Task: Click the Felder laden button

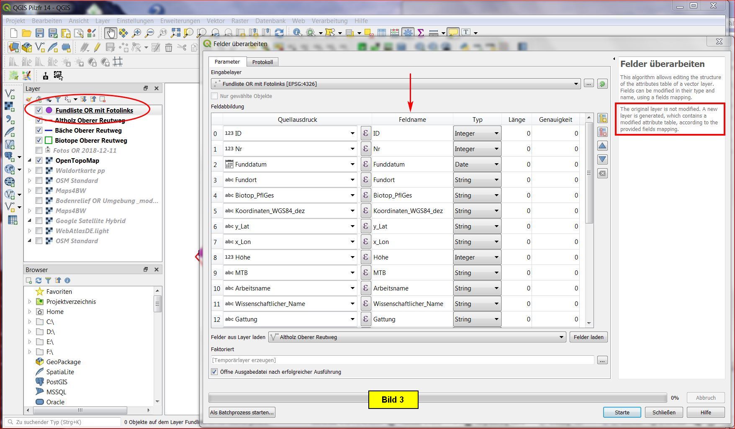Action: [588, 337]
